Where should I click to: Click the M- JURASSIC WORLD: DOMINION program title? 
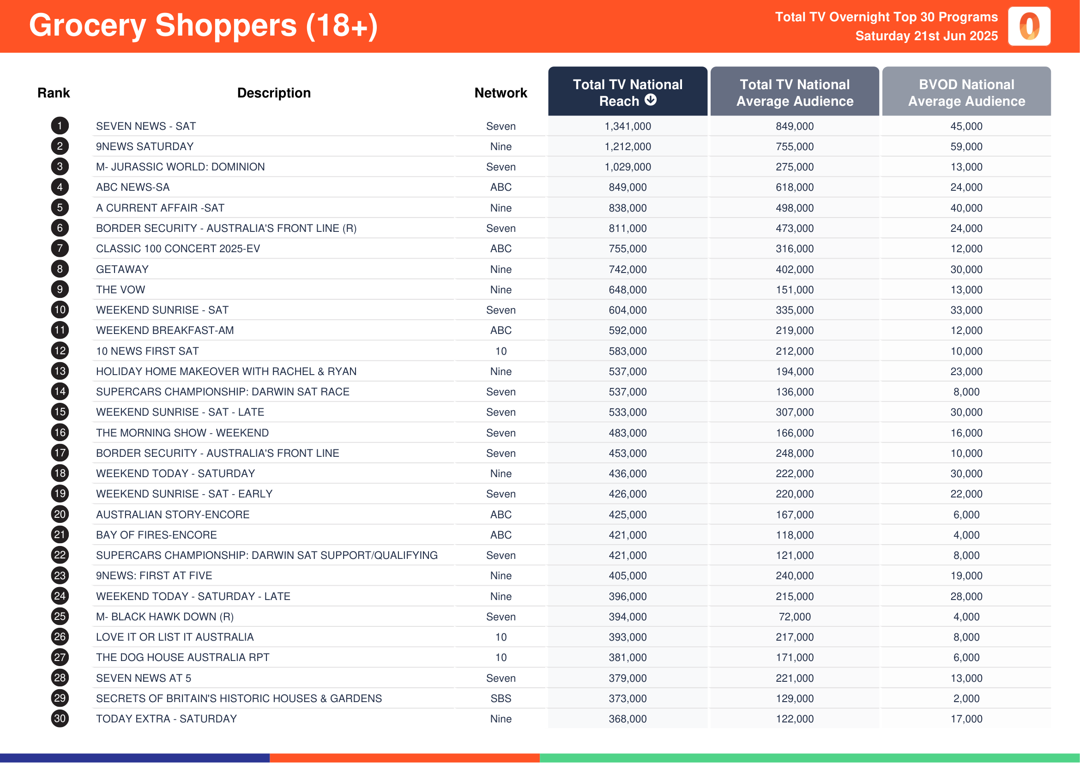click(x=180, y=167)
